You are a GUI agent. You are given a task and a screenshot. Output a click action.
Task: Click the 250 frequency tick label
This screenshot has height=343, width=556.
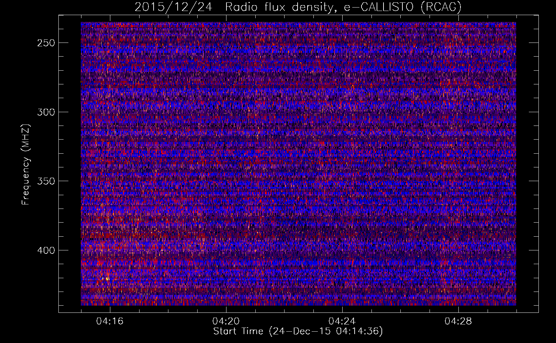pos(46,43)
